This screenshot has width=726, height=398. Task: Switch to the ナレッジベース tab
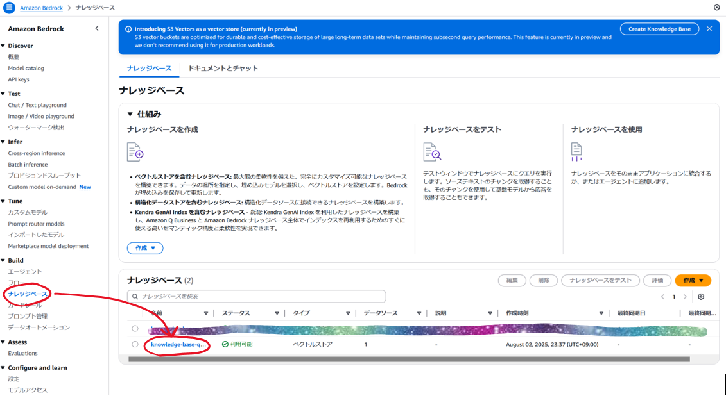pyautogui.click(x=149, y=69)
